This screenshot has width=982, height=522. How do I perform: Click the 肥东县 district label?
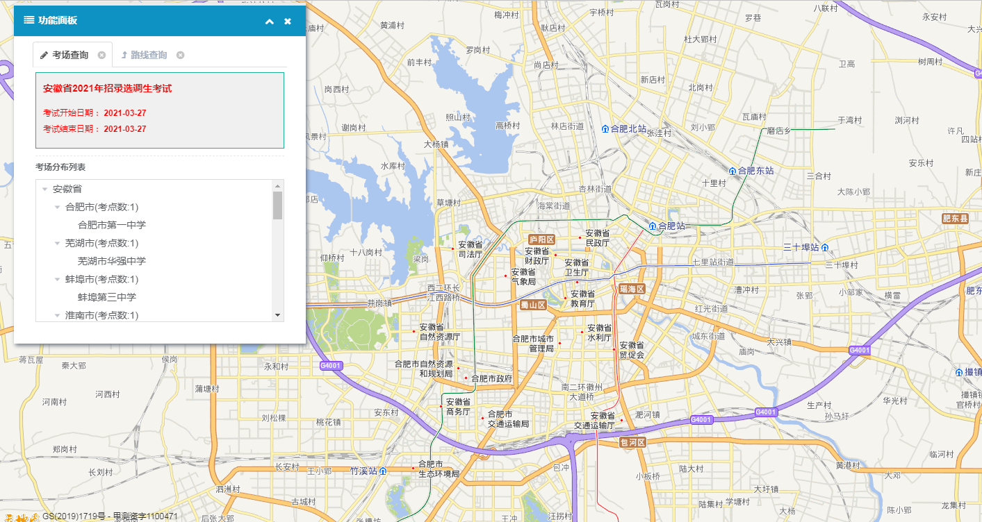(x=955, y=218)
